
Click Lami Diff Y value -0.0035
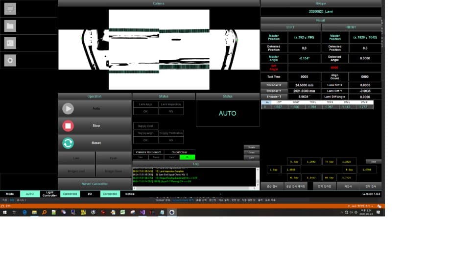(365, 91)
